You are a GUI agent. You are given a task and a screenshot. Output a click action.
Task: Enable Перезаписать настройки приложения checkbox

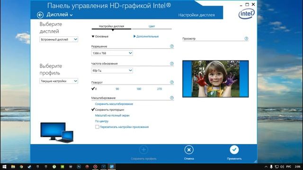[x=97, y=127]
